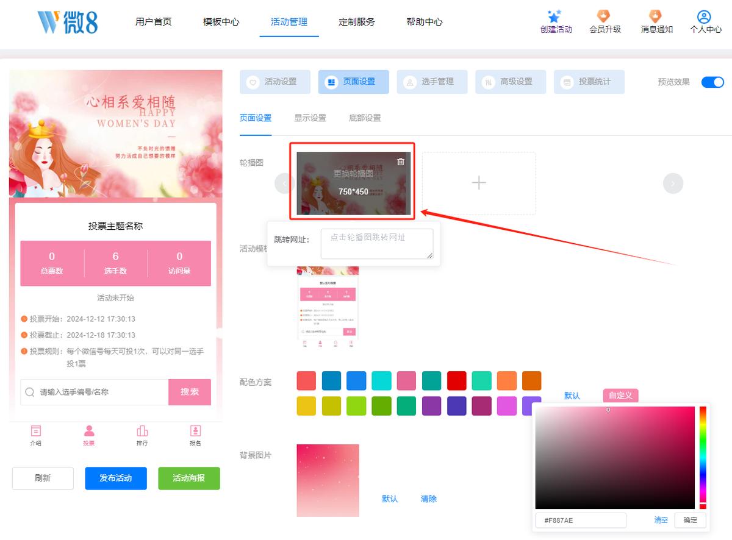Open 活动管理 in top navigation
The height and width of the screenshot is (540, 732).
click(x=289, y=22)
